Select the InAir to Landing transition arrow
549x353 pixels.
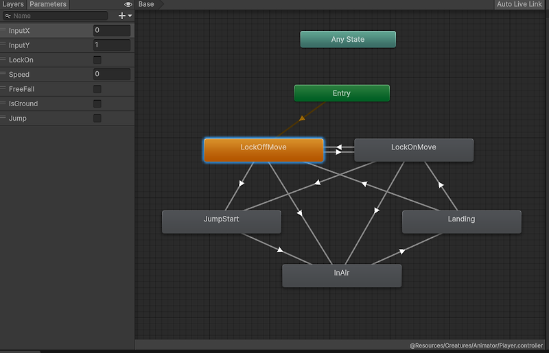[402, 251]
